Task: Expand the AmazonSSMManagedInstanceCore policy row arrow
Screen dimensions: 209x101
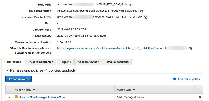Action: [x=9, y=97]
